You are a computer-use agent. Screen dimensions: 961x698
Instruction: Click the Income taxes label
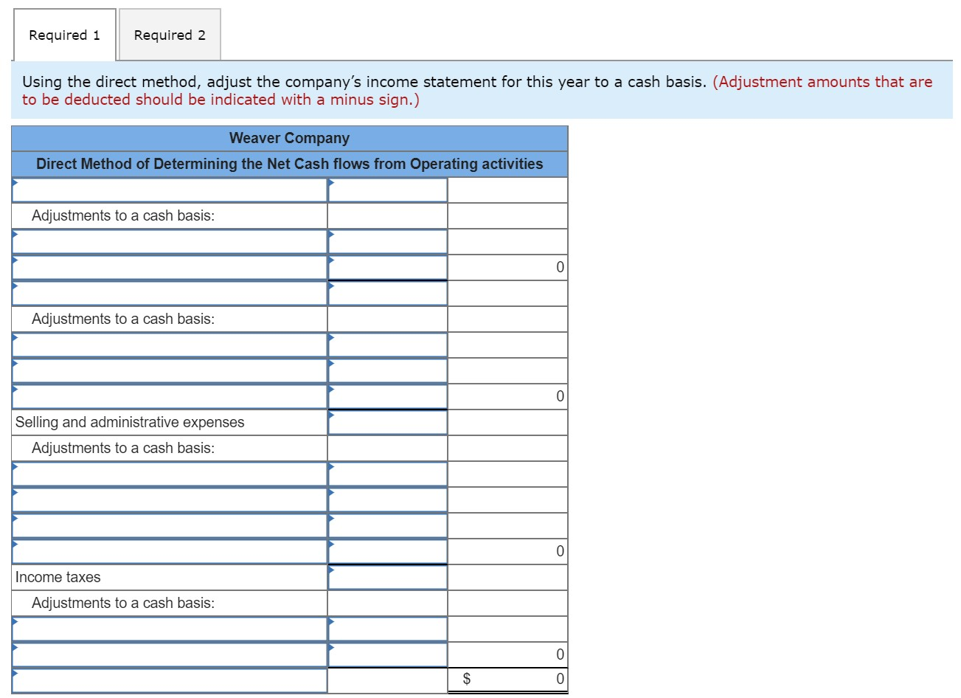(58, 577)
